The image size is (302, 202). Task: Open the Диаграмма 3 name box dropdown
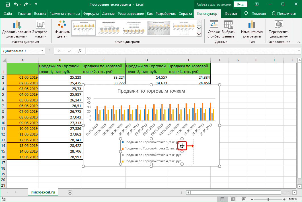coord(43,51)
